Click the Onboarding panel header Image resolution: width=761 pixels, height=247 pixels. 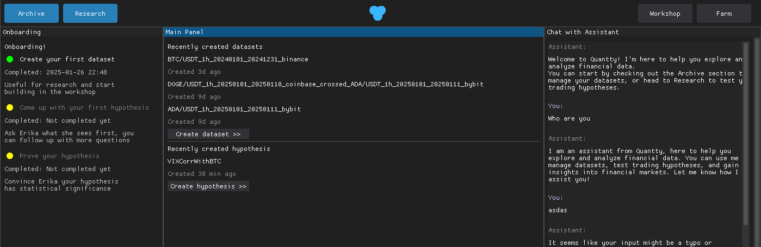82,32
